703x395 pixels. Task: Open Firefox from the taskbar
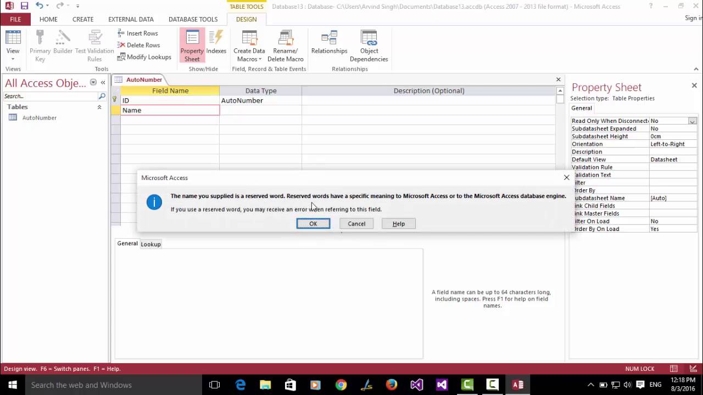(x=392, y=385)
